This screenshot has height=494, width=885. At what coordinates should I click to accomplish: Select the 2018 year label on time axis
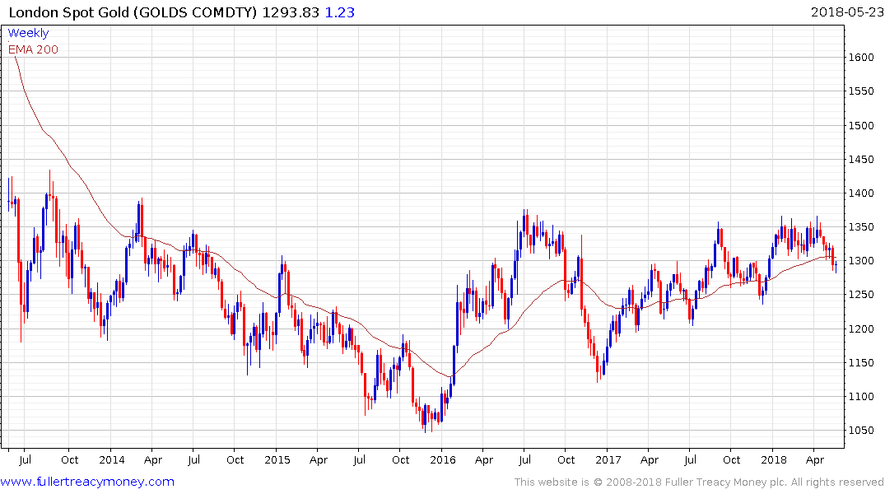[773, 459]
